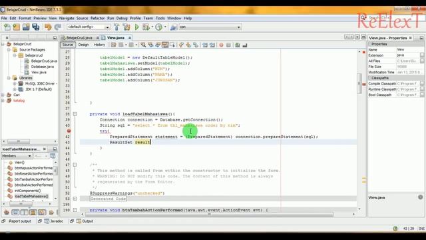426x240 pixels.
Task: Open Debug Project dropdown arrow
Action: click(152, 27)
